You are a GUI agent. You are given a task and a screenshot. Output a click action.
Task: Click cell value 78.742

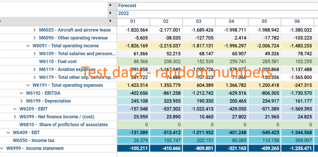pos(297,54)
